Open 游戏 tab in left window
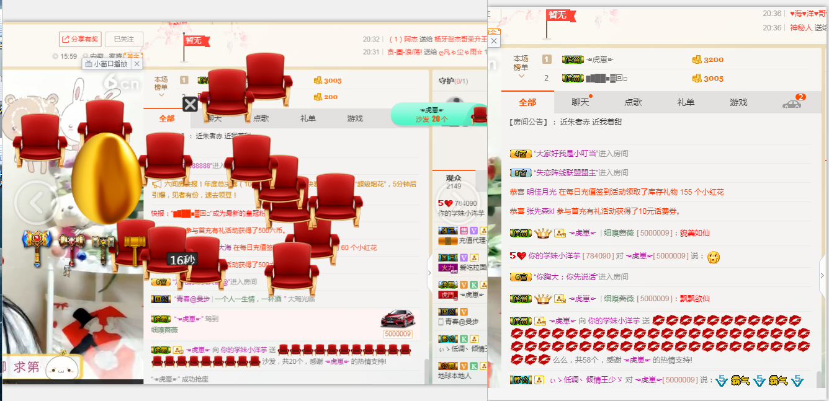Screen dimensions: 829x401 355,118
